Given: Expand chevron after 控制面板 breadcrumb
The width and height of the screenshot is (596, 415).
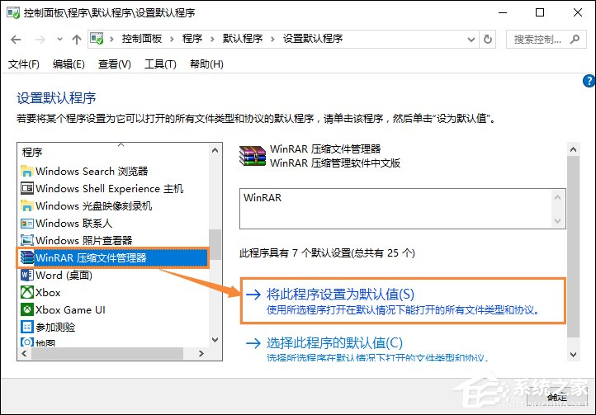Looking at the screenshot, I should [173, 39].
